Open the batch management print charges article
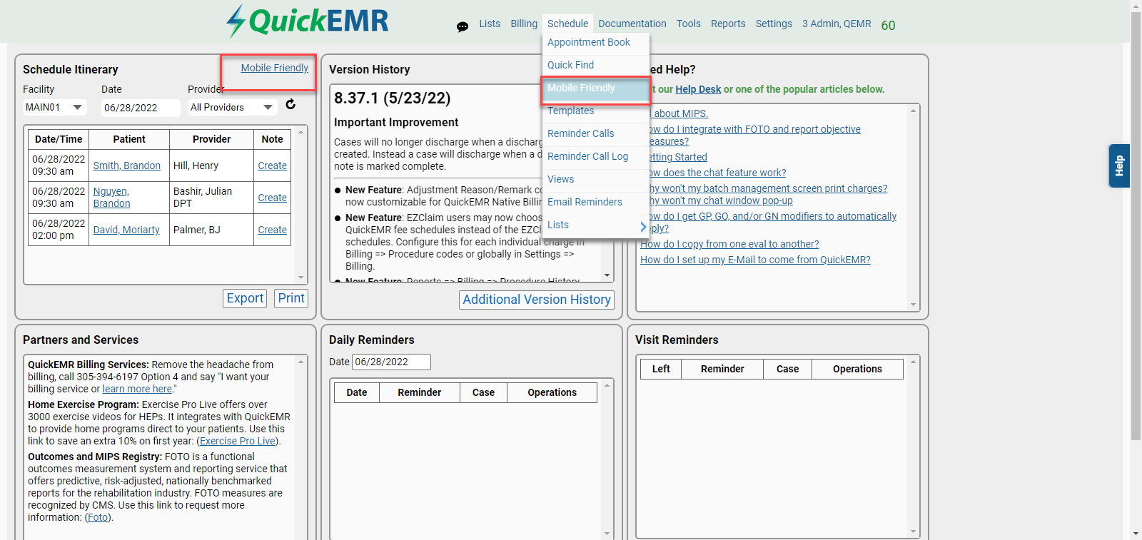Viewport: 1142px width, 540px height. click(768, 188)
